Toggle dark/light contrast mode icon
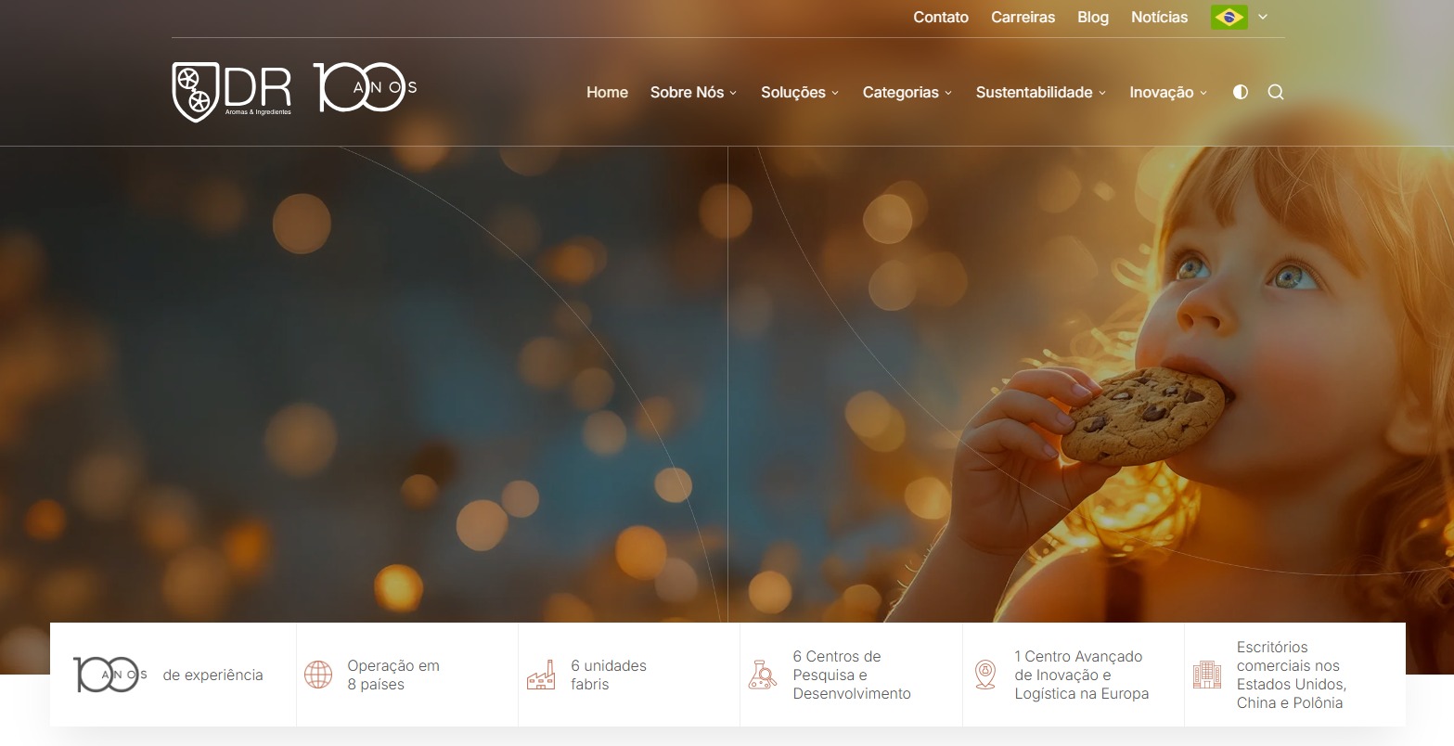The height and width of the screenshot is (746, 1454). point(1241,92)
